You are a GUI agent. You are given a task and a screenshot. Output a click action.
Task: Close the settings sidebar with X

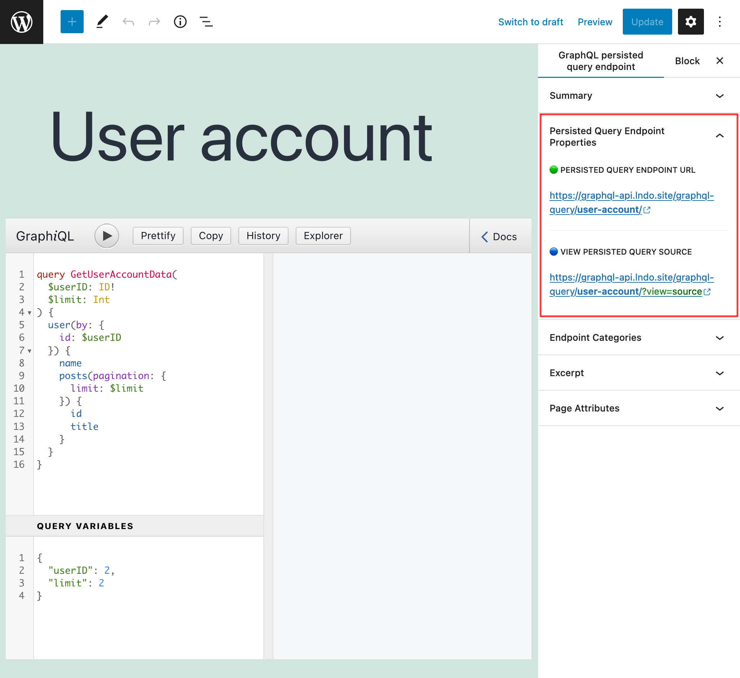click(719, 61)
